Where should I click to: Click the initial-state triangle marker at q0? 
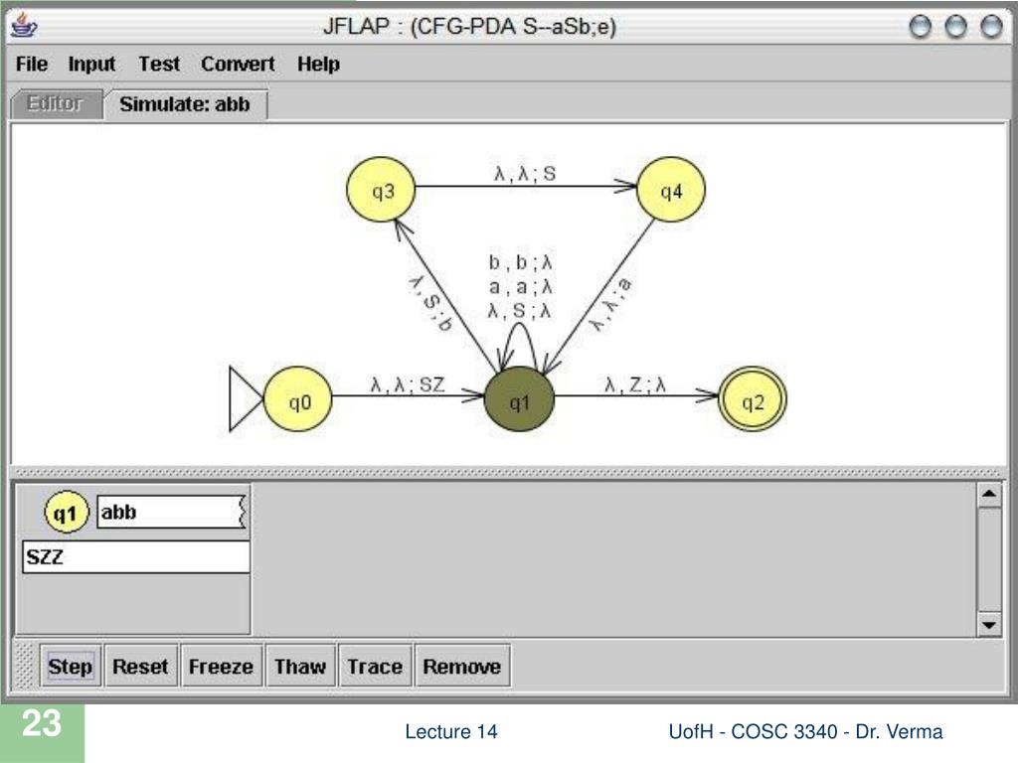[x=246, y=399]
